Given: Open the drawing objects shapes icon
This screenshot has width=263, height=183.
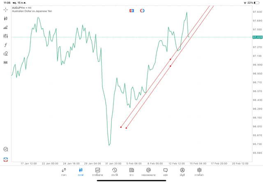Looking at the screenshot, I should tap(6, 54).
